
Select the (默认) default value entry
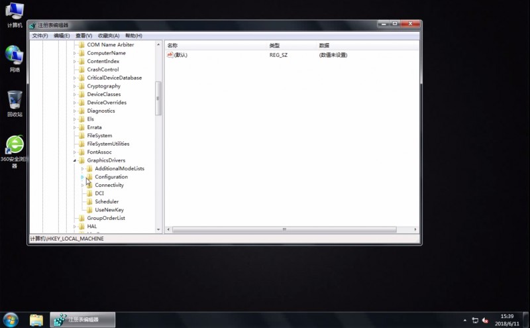180,55
